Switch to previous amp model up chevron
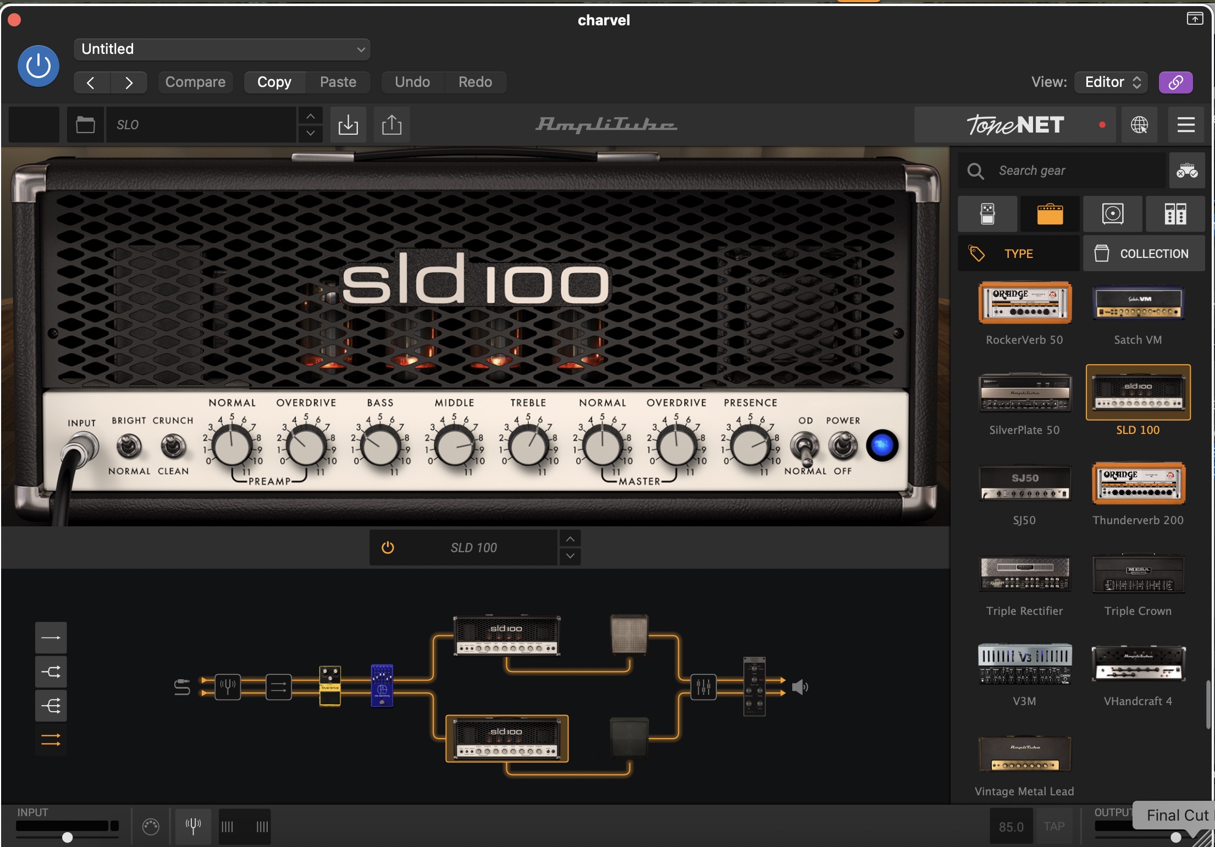This screenshot has height=847, width=1215. click(570, 539)
